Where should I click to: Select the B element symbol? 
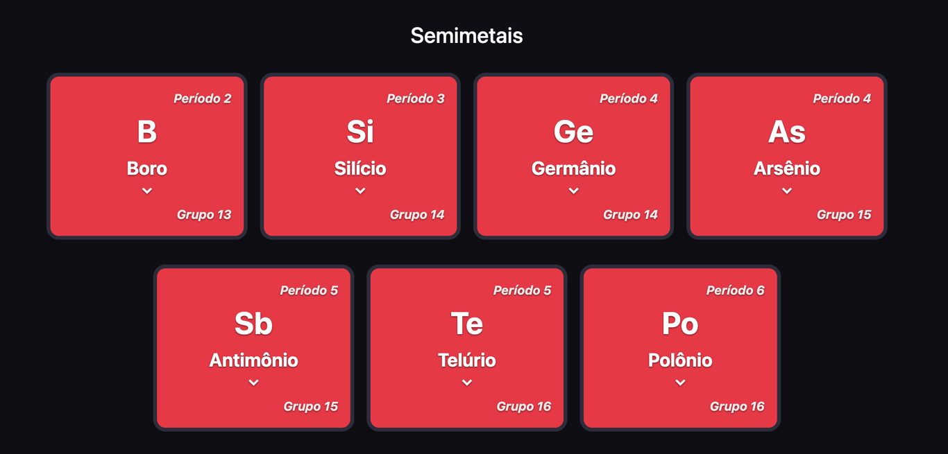(x=146, y=131)
